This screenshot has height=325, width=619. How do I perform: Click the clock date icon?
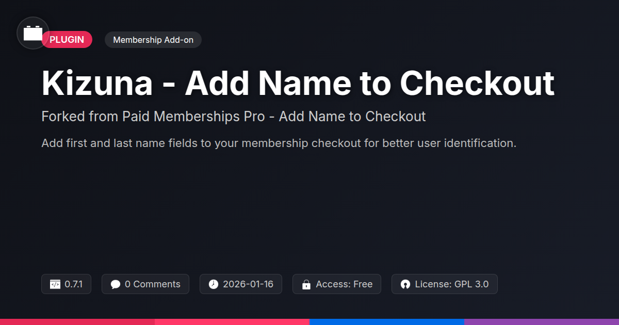point(214,284)
